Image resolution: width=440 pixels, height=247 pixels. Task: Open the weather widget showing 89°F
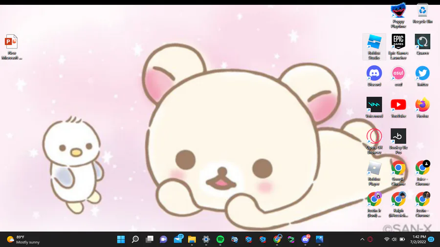click(x=23, y=240)
